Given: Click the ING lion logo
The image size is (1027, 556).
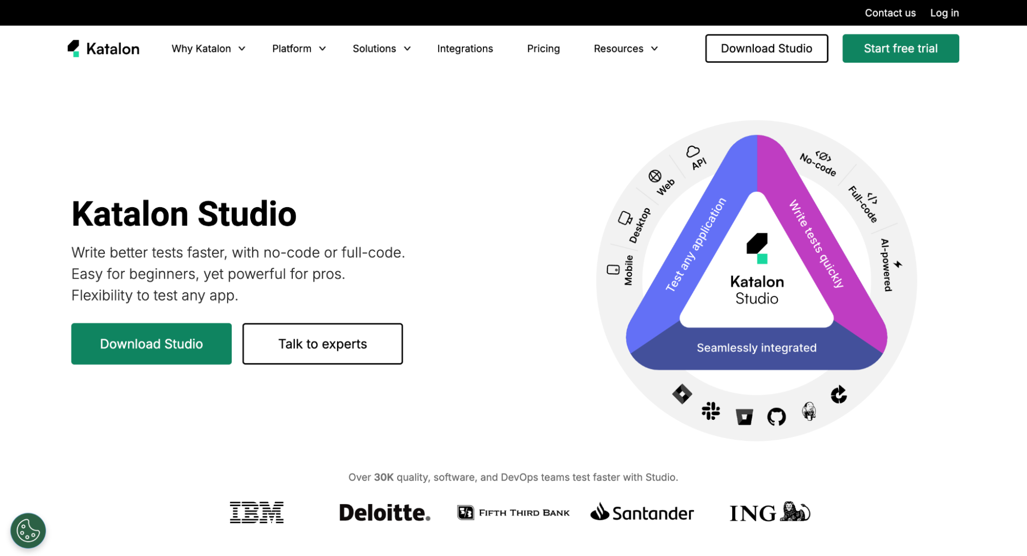Looking at the screenshot, I should tap(770, 512).
